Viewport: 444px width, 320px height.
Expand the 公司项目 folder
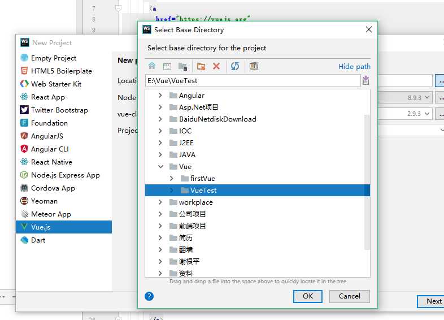click(160, 214)
